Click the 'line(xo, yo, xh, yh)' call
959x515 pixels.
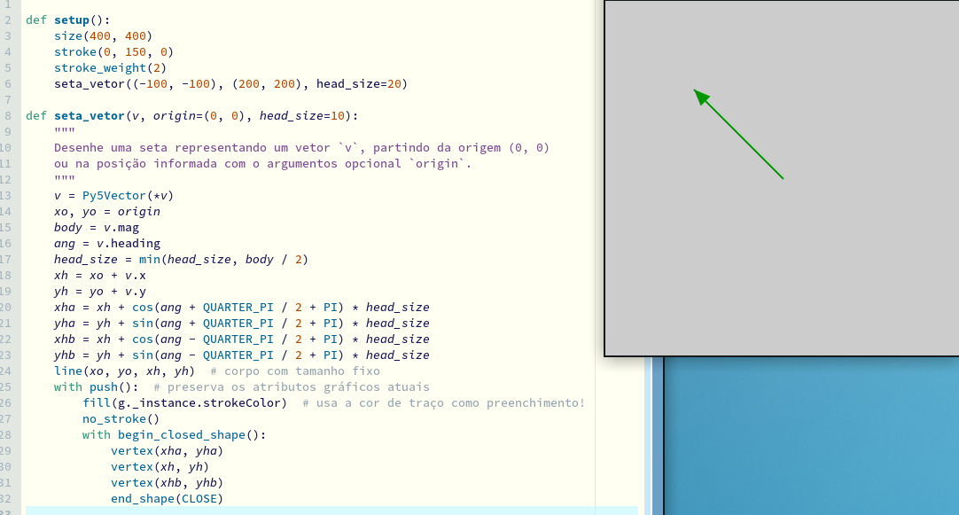click(x=124, y=371)
